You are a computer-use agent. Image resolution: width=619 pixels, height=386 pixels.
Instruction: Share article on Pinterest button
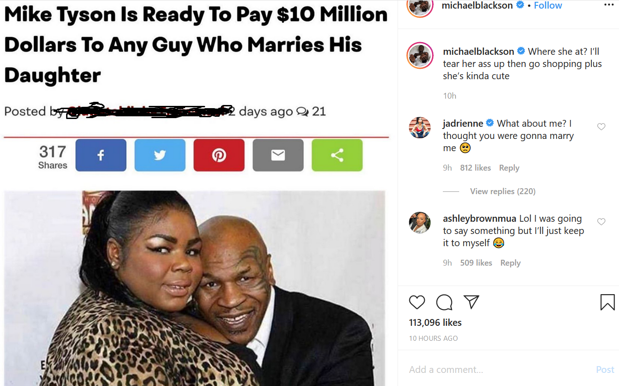click(219, 155)
